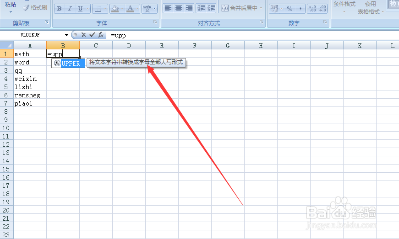
Task: Click cell containing math
Action: coord(30,54)
